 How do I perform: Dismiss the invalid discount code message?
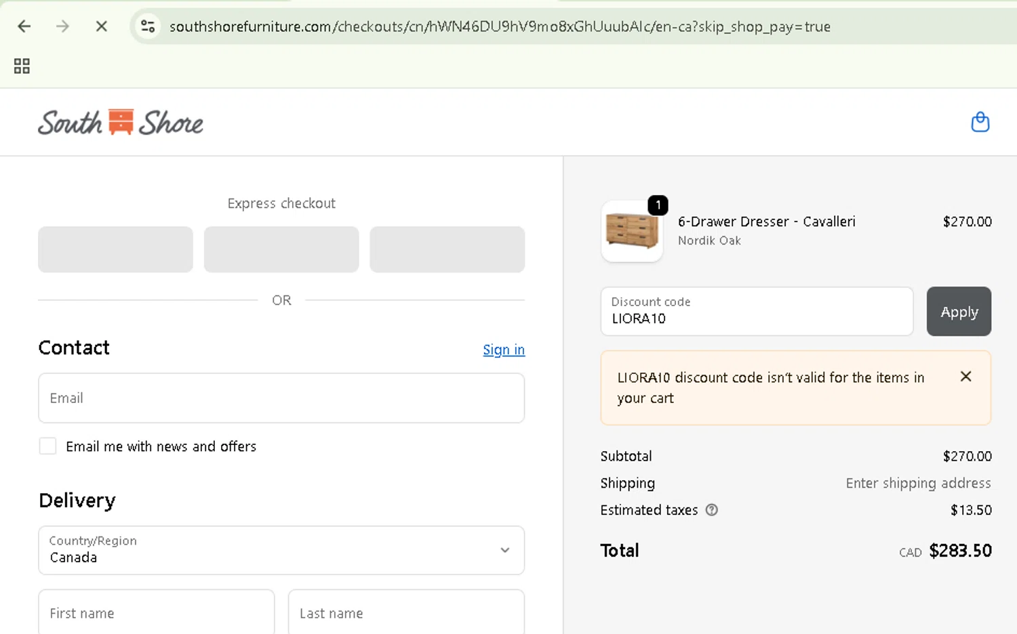click(966, 377)
